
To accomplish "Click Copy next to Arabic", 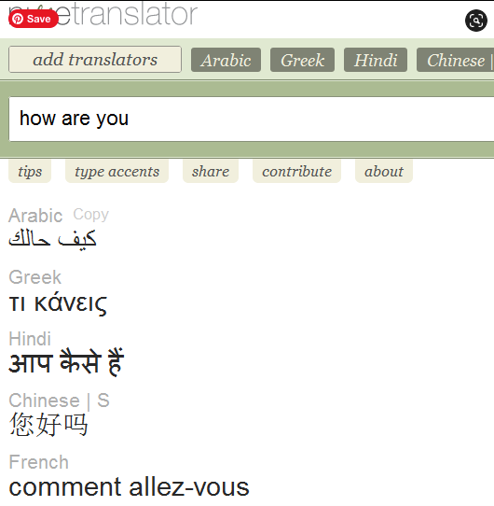I will click(x=90, y=215).
